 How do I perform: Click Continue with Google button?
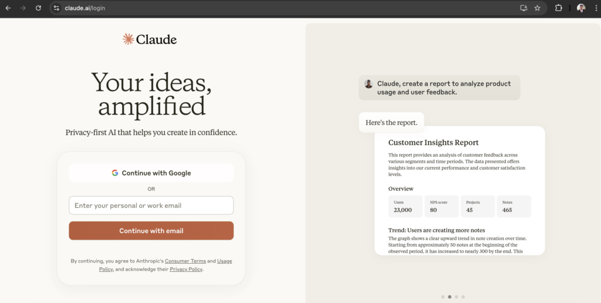coord(151,173)
